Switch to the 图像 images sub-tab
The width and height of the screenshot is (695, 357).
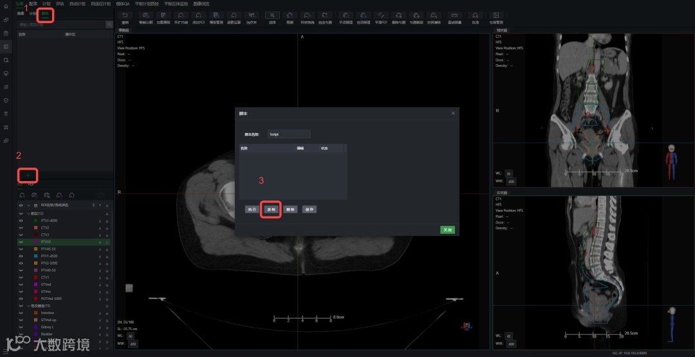[x=21, y=13]
